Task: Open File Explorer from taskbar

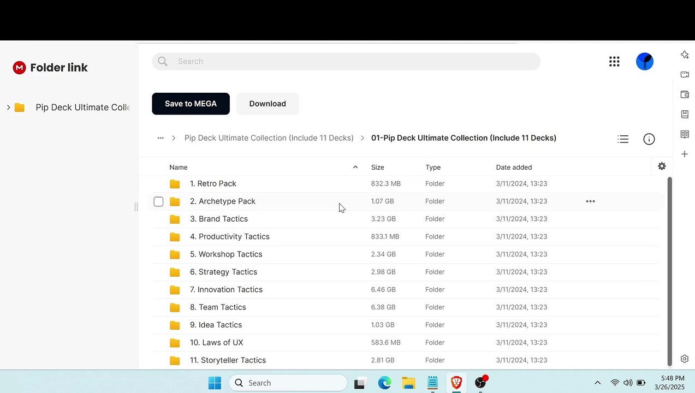Action: (x=408, y=383)
